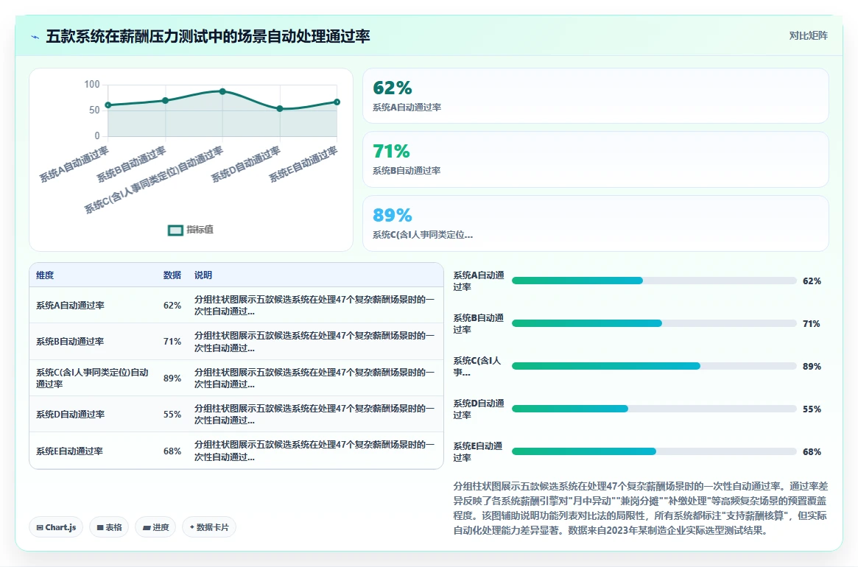The height and width of the screenshot is (567, 858).
Task: Click the 系统A自动通过率 progress bar
Action: (654, 281)
